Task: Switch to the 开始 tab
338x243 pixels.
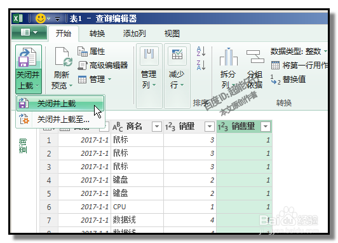Action: click(63, 34)
